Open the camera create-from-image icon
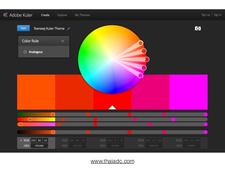225x169 pixels. click(198, 28)
